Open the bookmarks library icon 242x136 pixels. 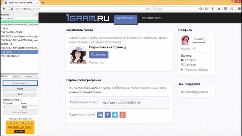coord(206,9)
